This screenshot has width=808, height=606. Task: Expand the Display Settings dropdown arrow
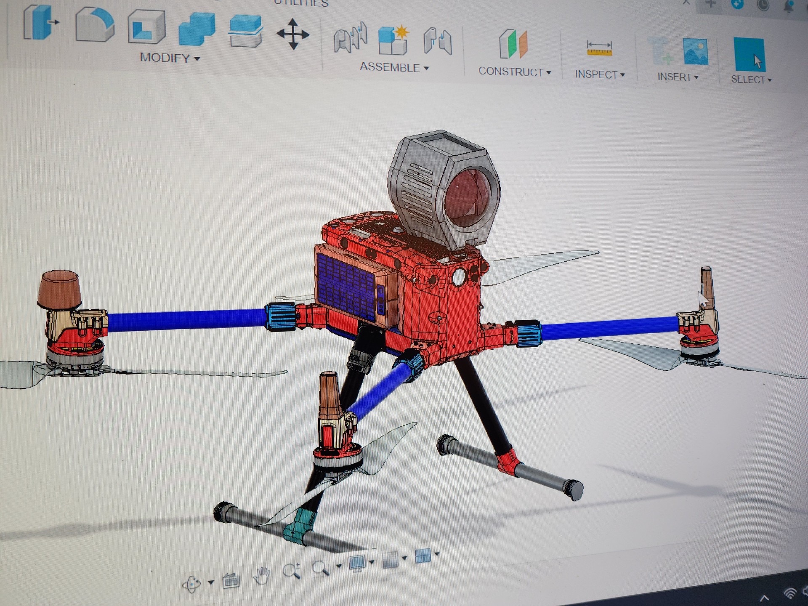click(372, 562)
